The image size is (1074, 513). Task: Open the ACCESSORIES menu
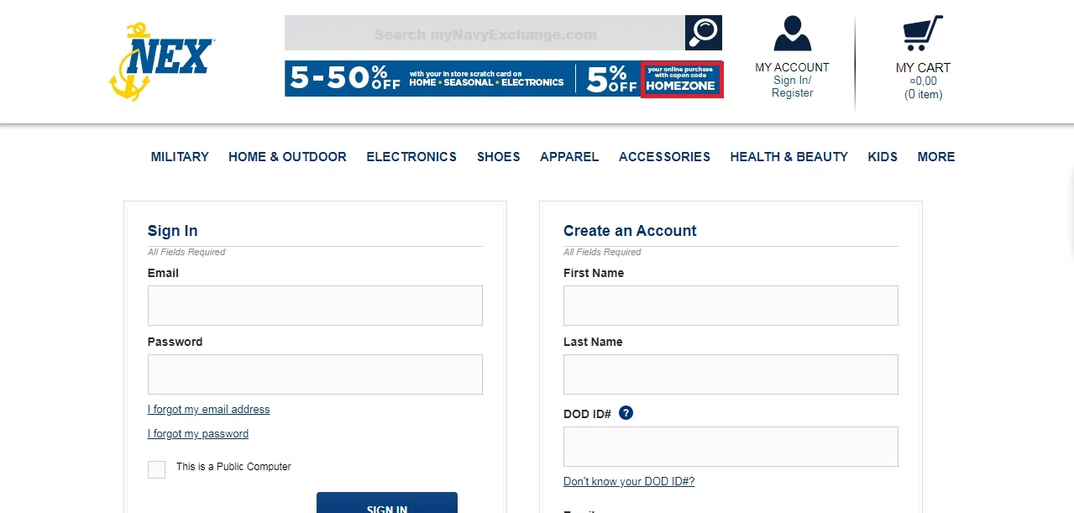pos(664,157)
